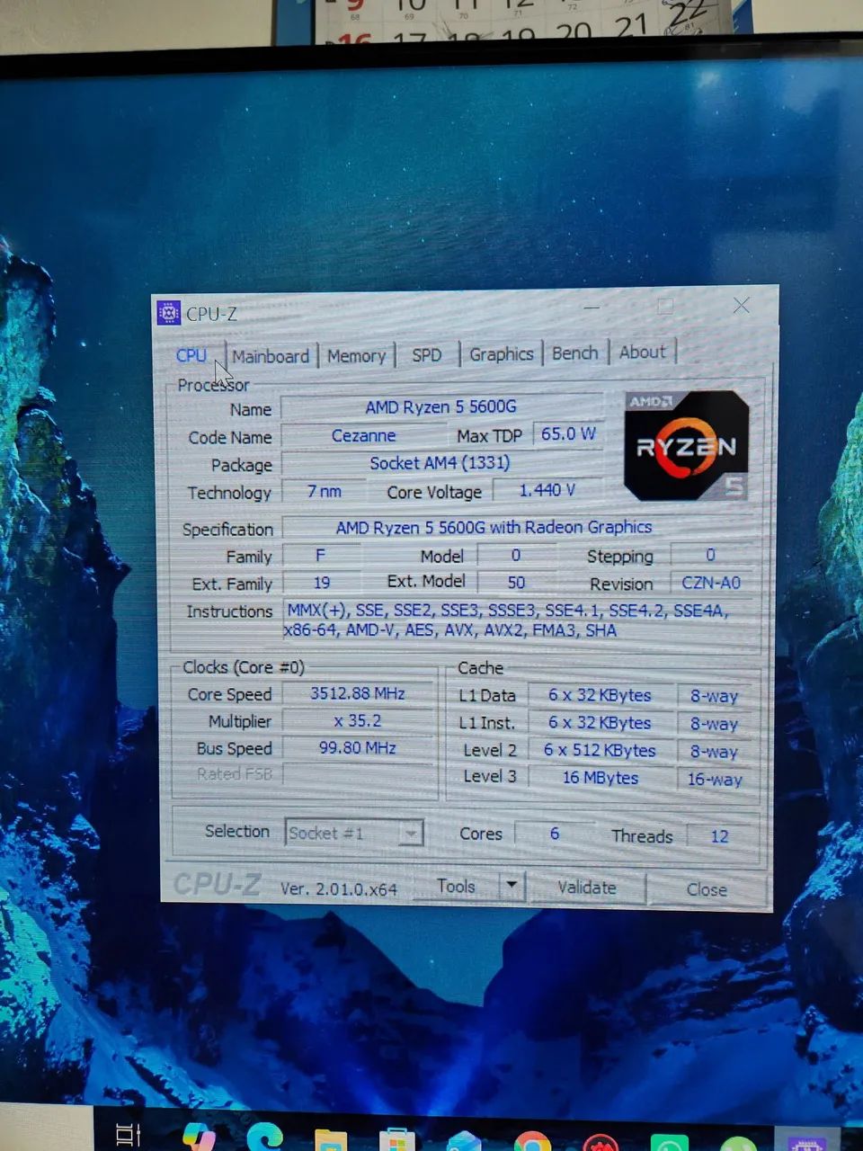Open File Explorer folder icon
863x1151 pixels.
[331, 1139]
